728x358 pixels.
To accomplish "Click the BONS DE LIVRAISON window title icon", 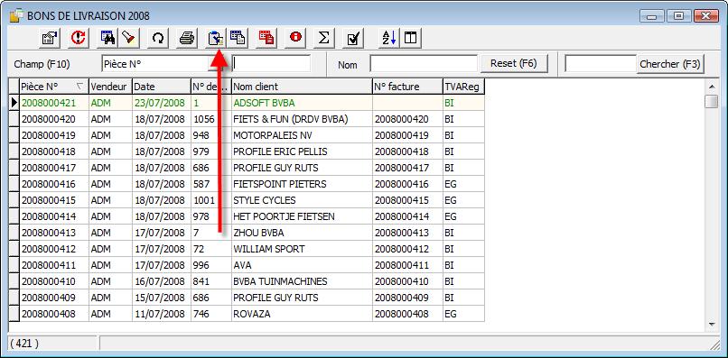I will point(16,15).
